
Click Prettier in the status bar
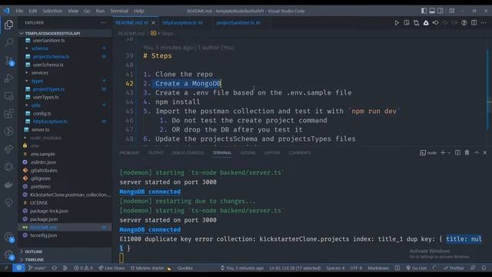(x=454, y=268)
